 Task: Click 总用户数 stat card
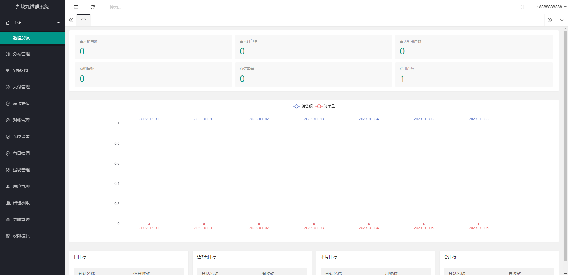click(474, 75)
